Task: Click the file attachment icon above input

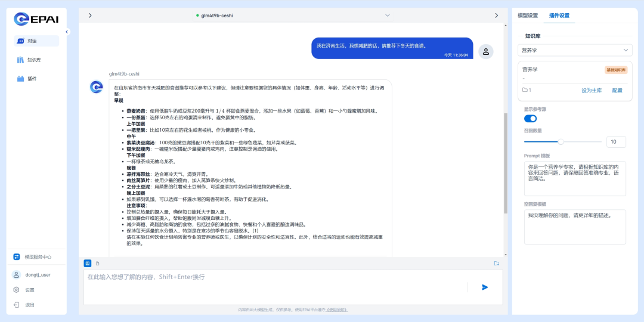Action: (97, 263)
